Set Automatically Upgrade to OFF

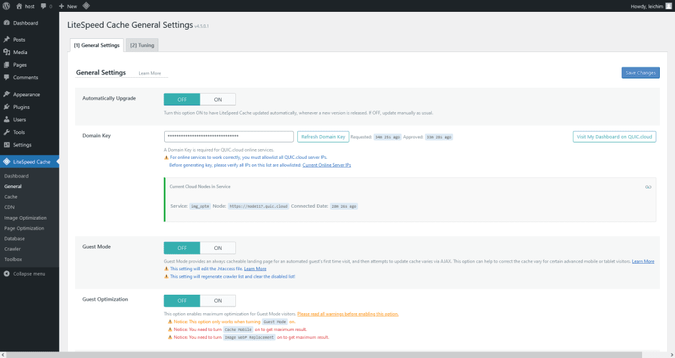[182, 99]
